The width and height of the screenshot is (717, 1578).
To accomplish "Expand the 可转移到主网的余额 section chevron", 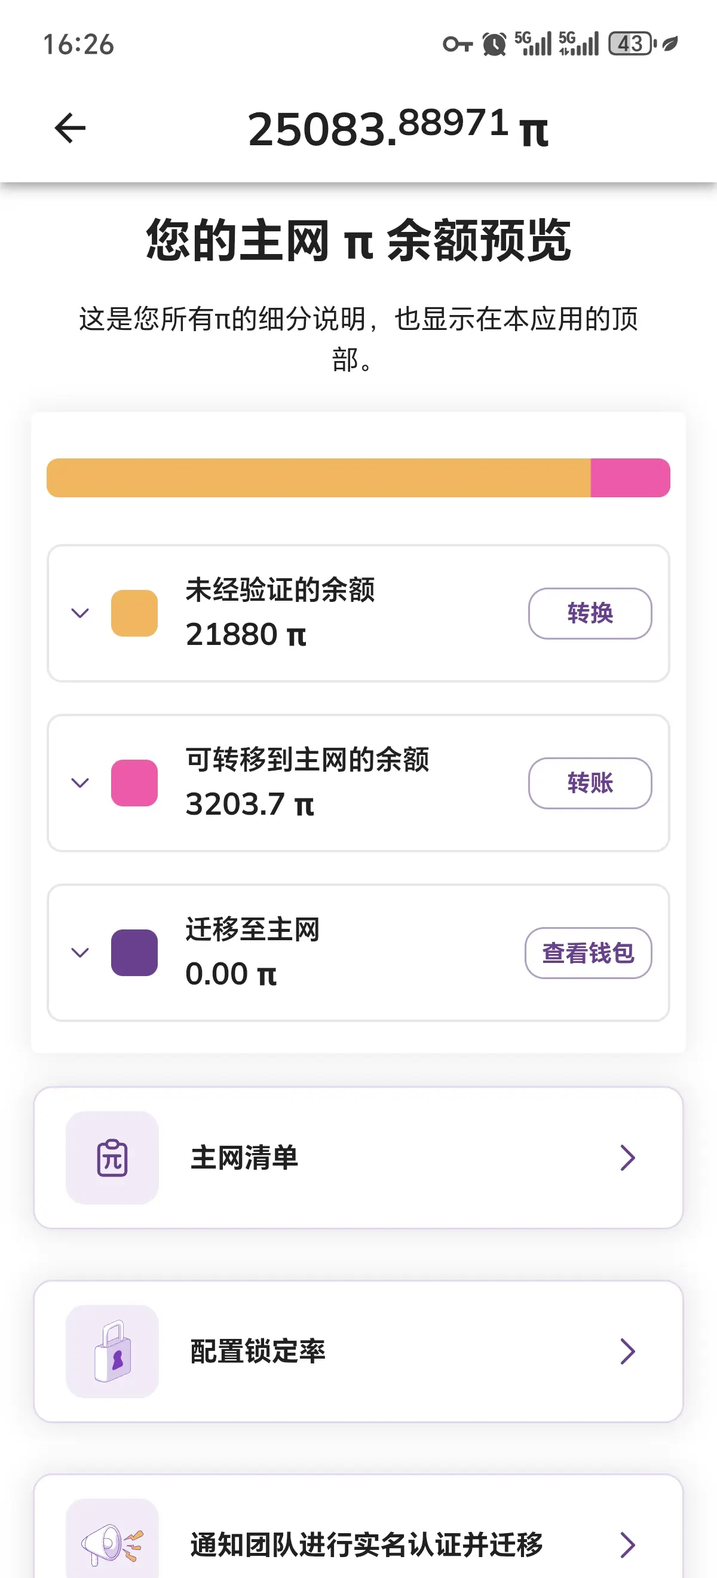I will (80, 783).
